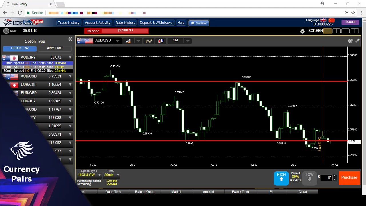The width and height of the screenshot is (366, 206).
Task: Bookmark page with star icon
Action: (x=353, y=13)
